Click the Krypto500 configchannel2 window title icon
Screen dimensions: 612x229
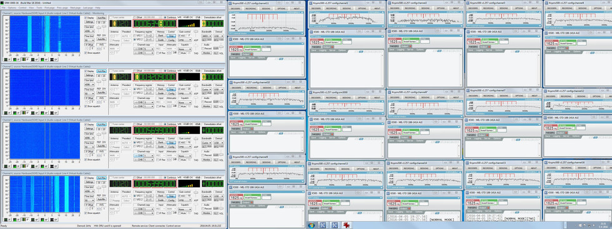pos(389,2)
